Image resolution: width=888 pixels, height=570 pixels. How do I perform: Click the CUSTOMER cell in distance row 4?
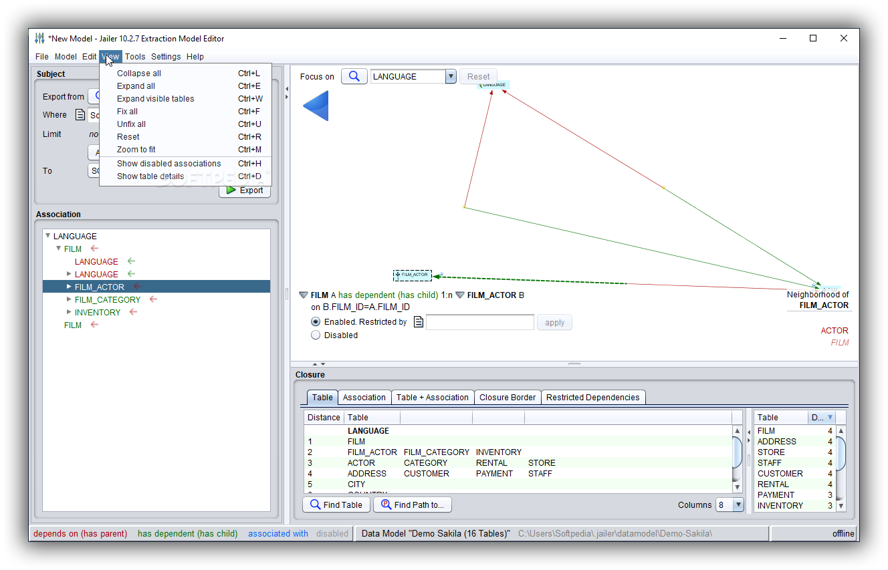click(427, 473)
